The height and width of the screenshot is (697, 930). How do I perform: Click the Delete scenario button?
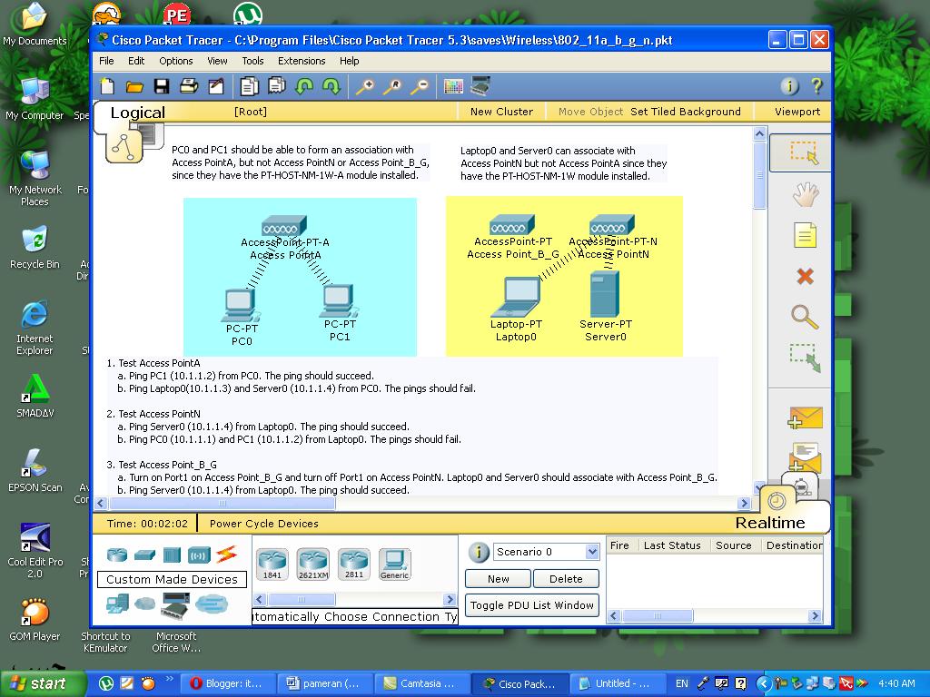coord(566,579)
